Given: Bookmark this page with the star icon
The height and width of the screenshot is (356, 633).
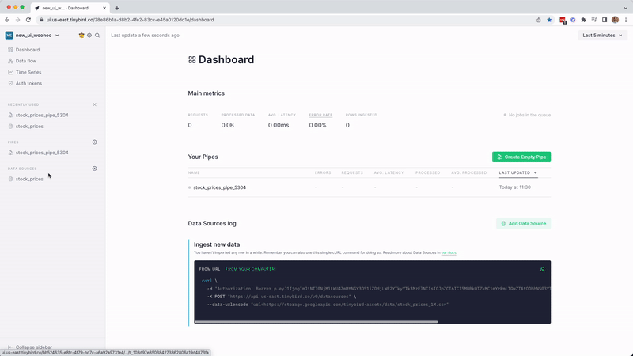Looking at the screenshot, I should (549, 20).
